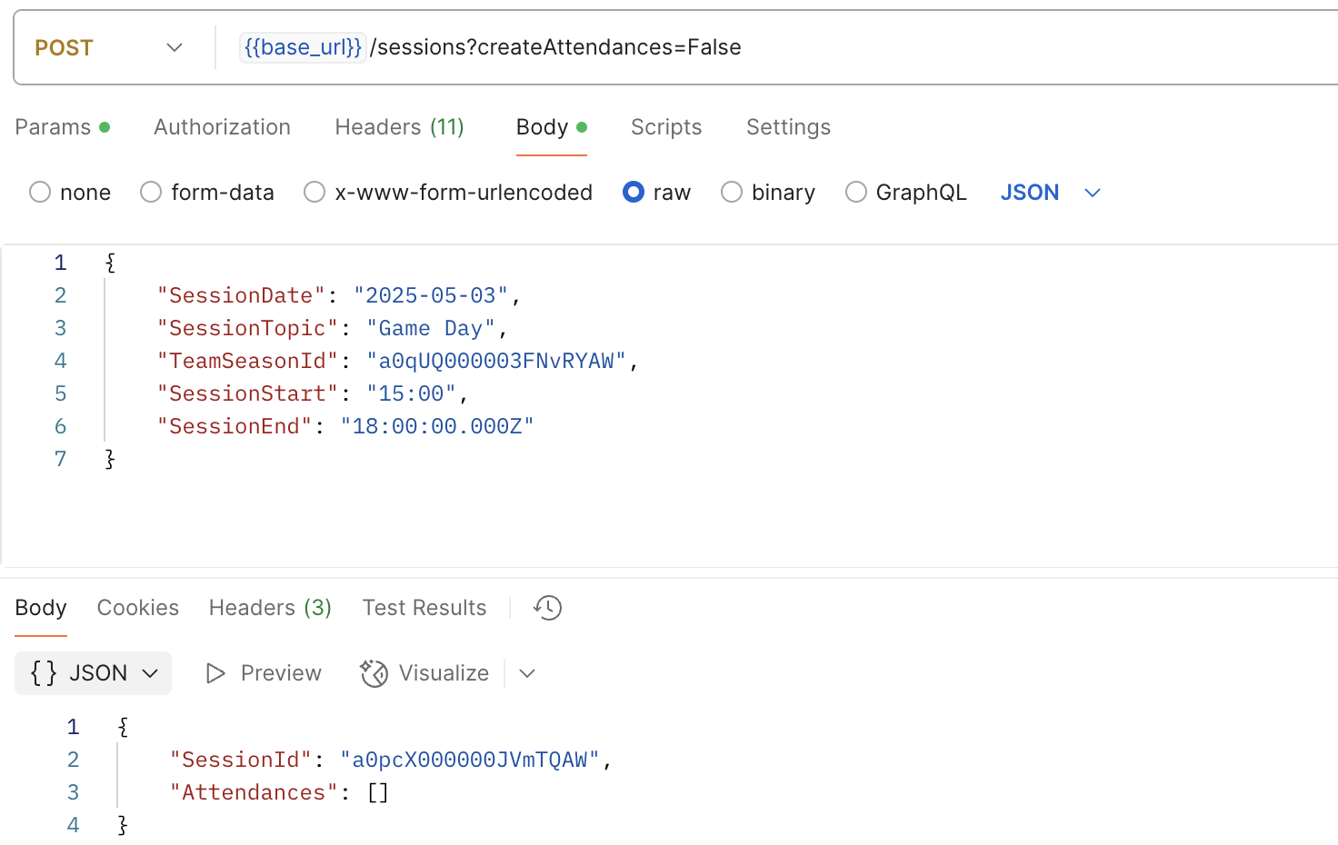Open the response history clock icon
This screenshot has width=1338, height=845.
coord(548,608)
